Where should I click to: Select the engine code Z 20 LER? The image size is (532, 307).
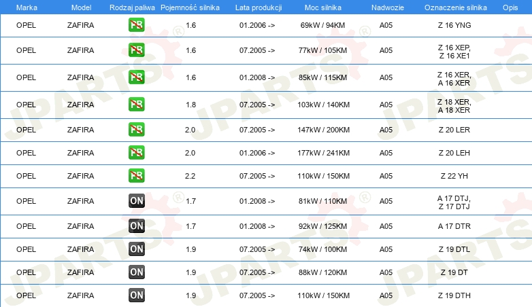pos(454,130)
